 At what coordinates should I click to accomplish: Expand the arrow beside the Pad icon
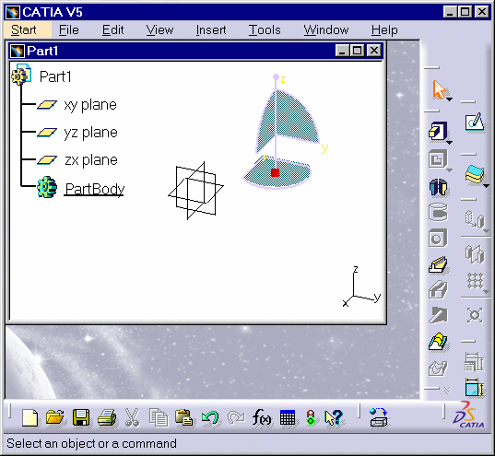450,143
